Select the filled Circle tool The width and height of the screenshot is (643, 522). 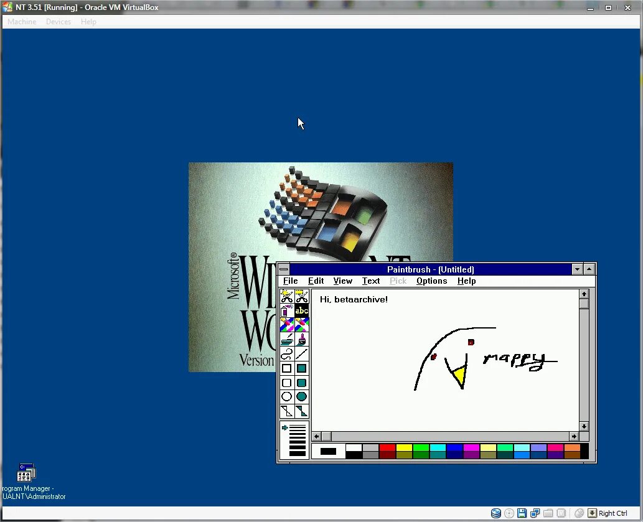pyautogui.click(x=301, y=396)
